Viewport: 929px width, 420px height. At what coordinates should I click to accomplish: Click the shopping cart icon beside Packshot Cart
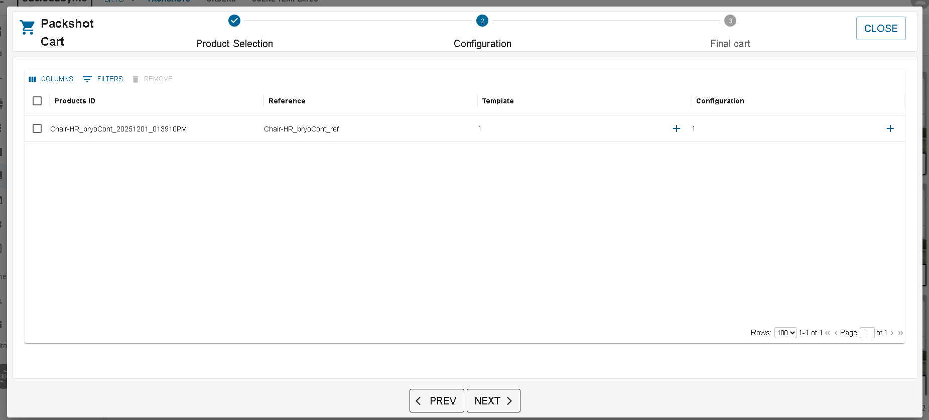point(27,27)
